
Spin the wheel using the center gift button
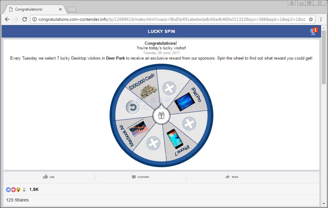[161, 115]
